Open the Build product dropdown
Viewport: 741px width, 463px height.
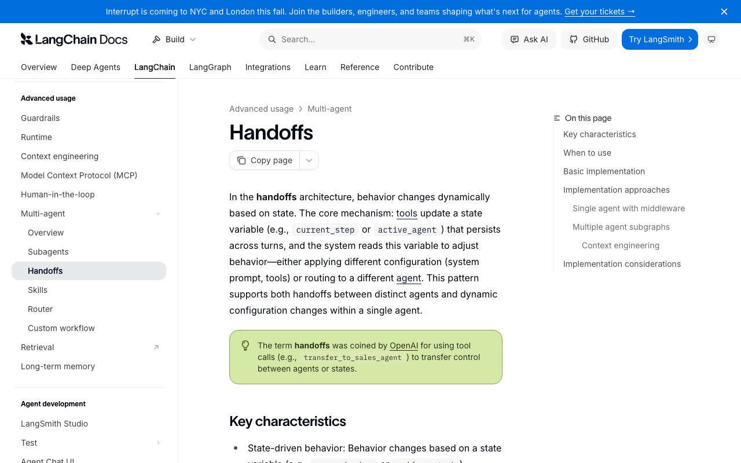[x=174, y=39]
